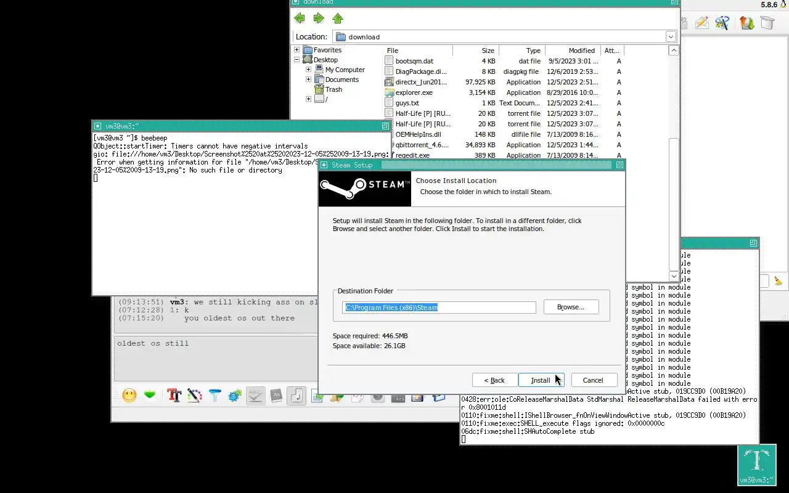Toggle the ABC spell check chat button
This screenshot has height=493, width=789.
coord(255,396)
